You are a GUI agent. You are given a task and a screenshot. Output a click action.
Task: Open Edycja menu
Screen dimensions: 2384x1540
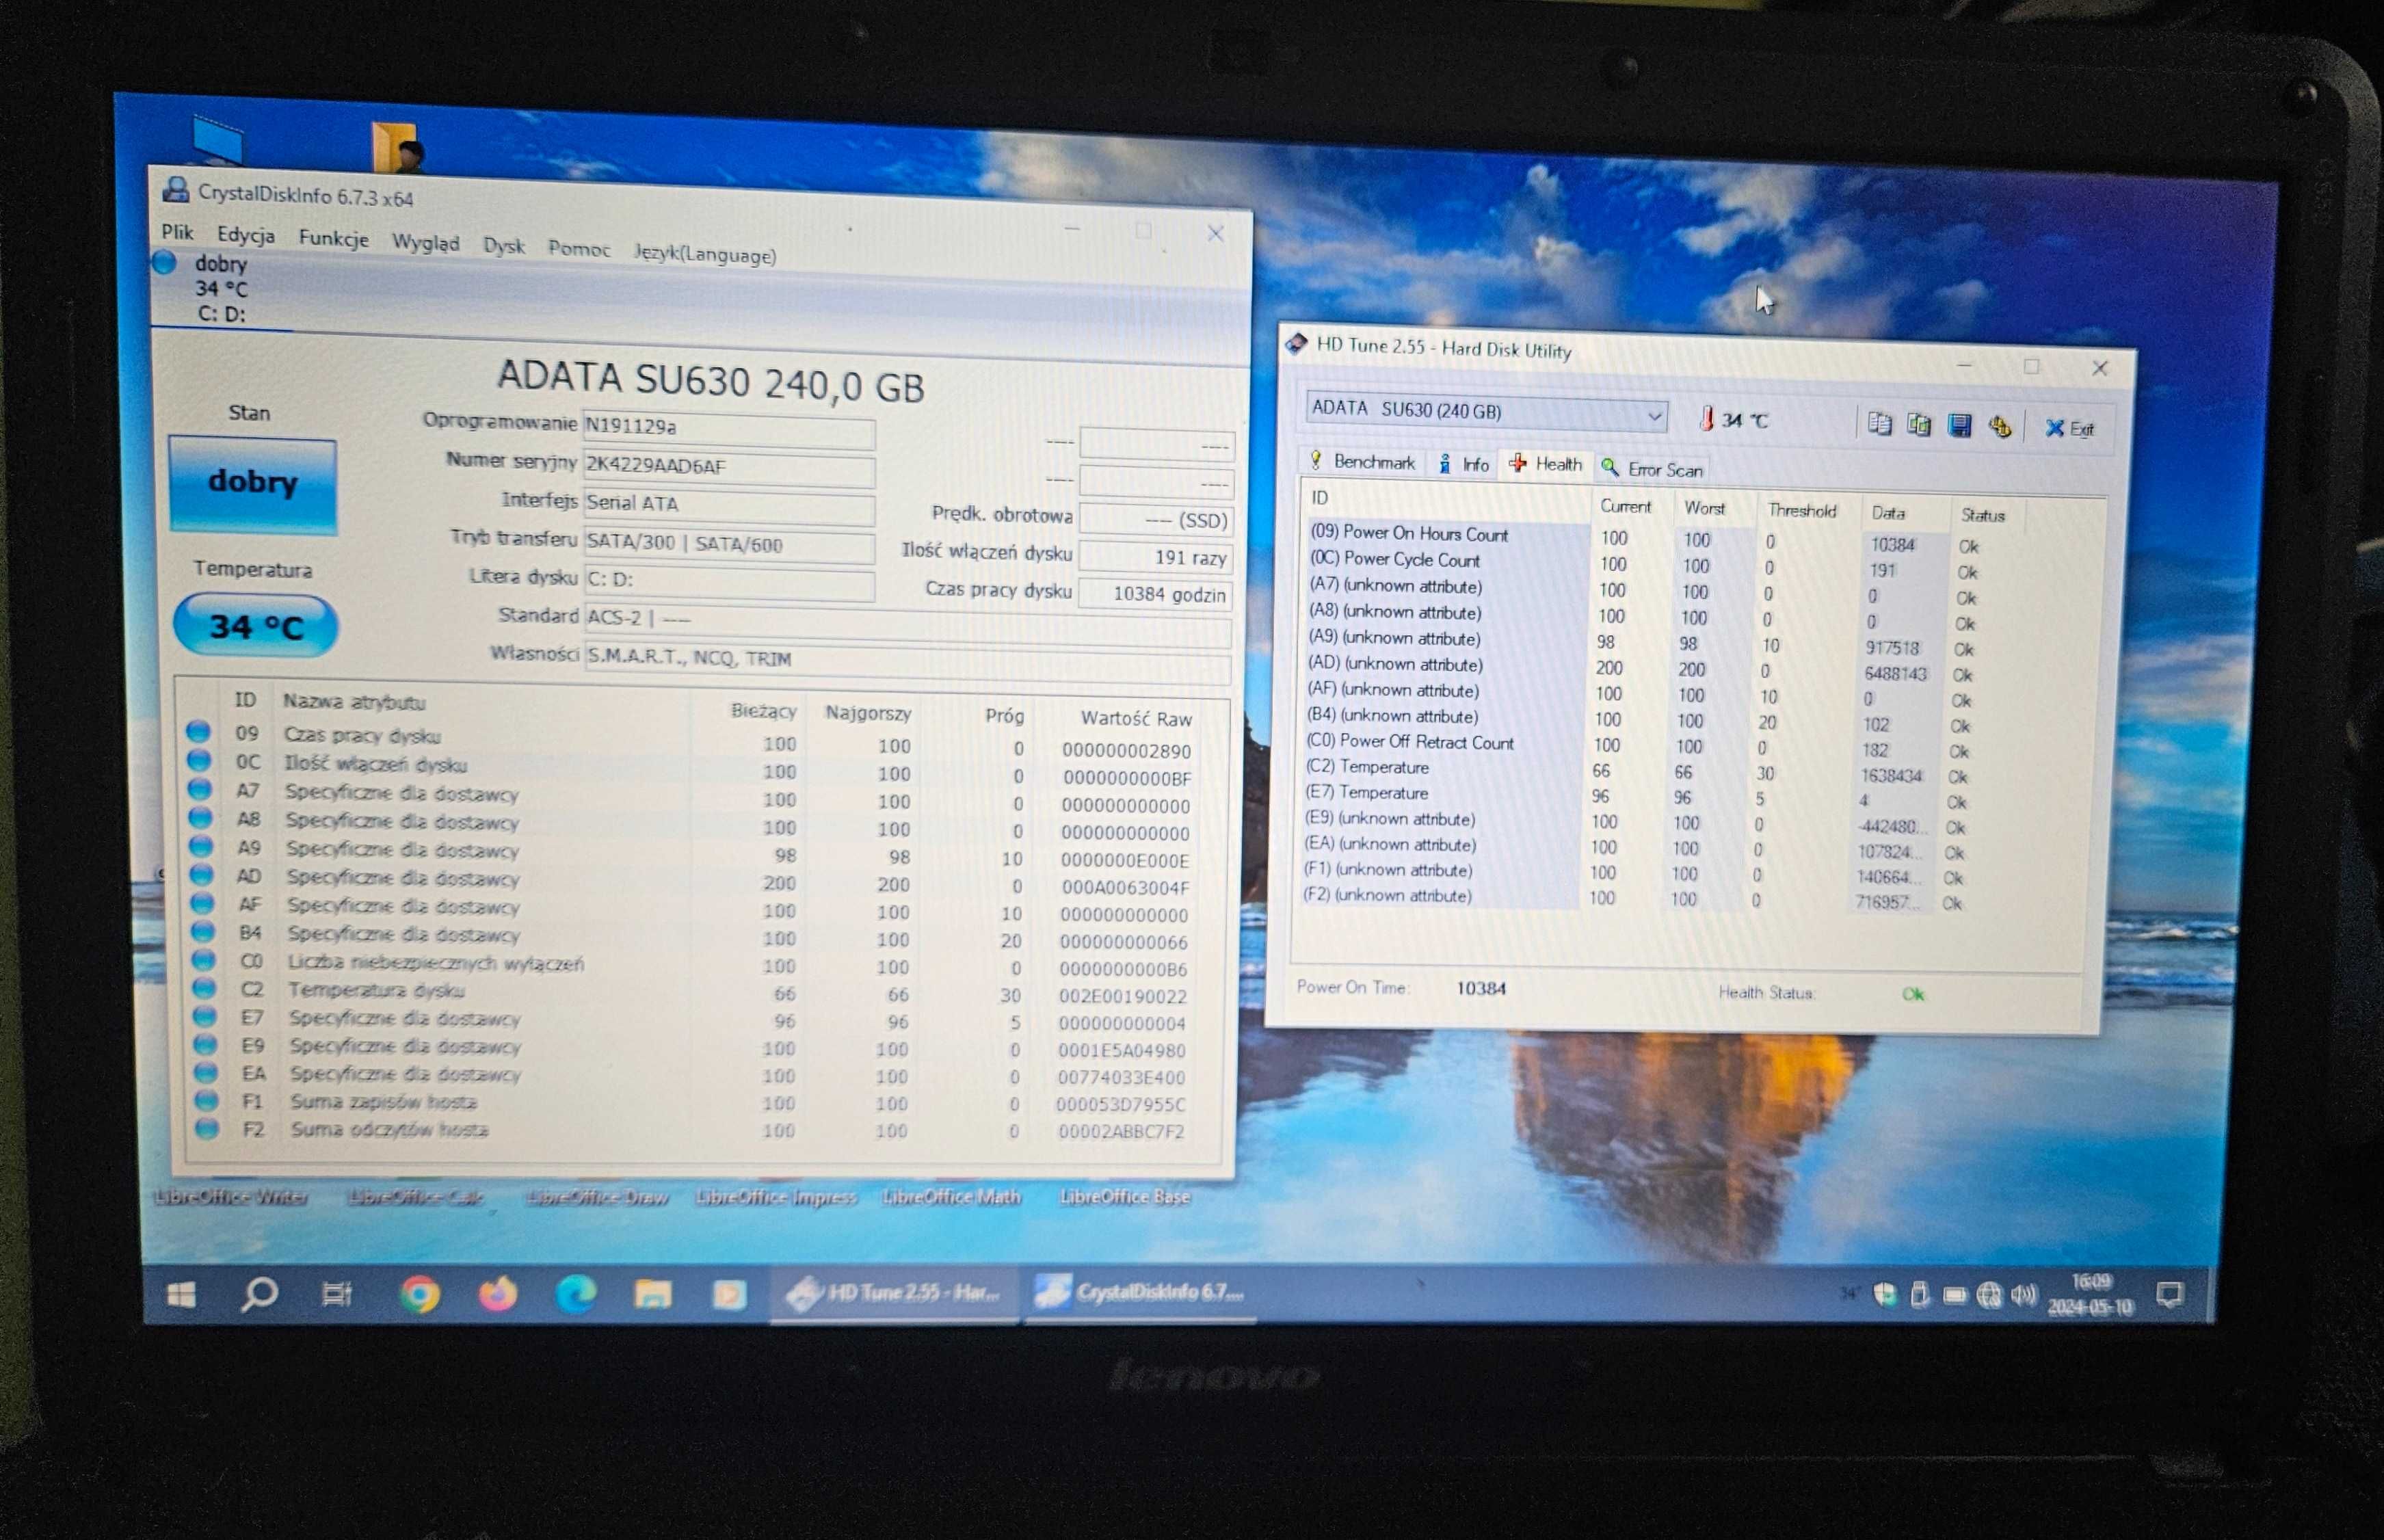tap(245, 235)
